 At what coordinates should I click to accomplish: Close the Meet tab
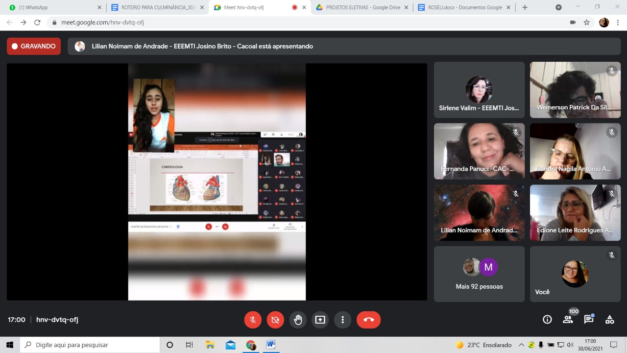click(x=304, y=7)
